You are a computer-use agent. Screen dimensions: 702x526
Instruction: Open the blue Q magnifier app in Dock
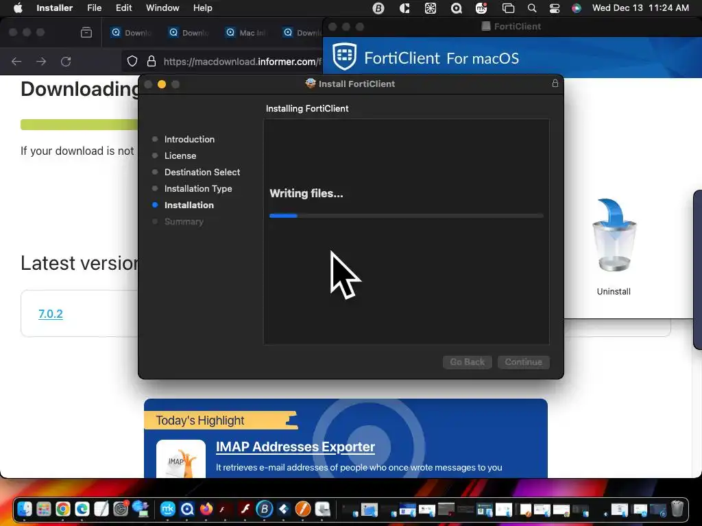tap(187, 509)
